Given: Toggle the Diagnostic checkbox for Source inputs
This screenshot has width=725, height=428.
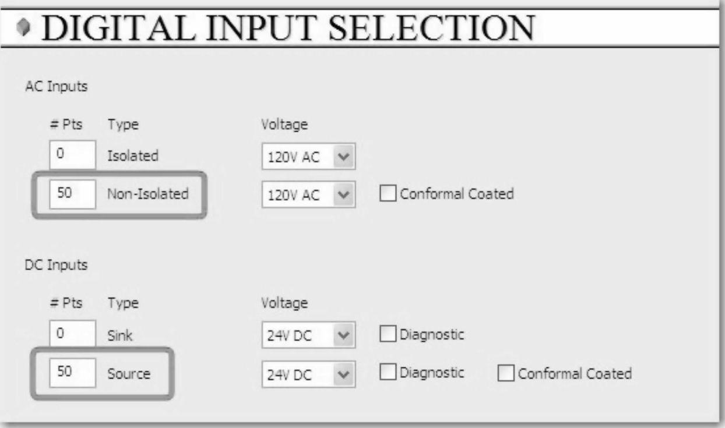Looking at the screenshot, I should [x=388, y=373].
